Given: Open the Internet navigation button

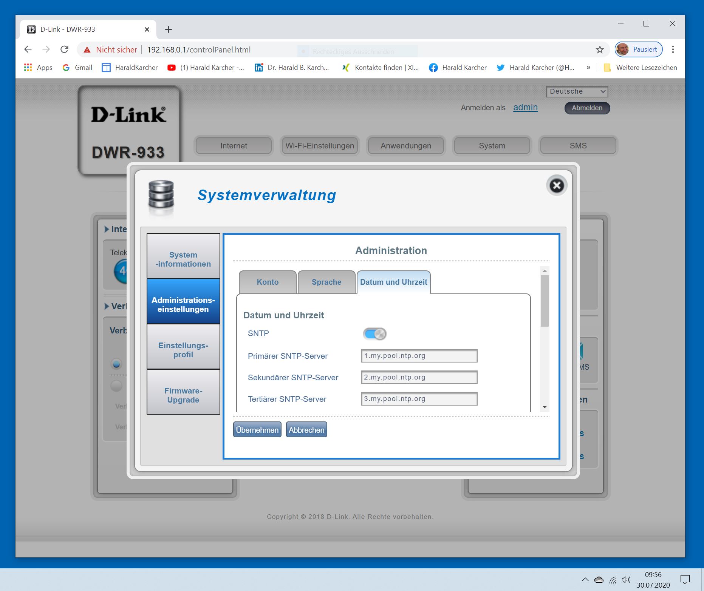Looking at the screenshot, I should point(234,146).
